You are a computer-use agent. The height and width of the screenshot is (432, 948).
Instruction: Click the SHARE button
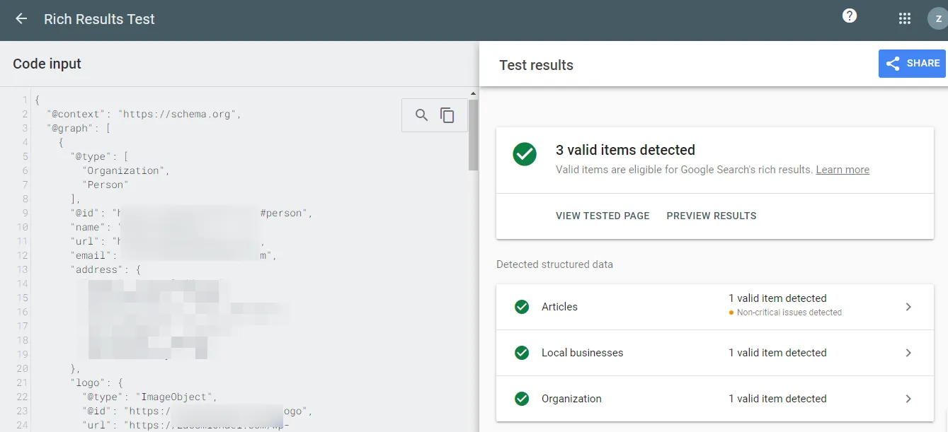[913, 64]
